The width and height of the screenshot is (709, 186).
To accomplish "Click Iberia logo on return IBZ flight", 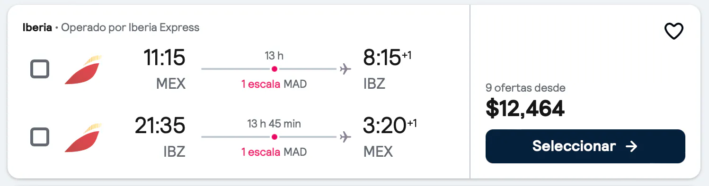I will [83, 137].
